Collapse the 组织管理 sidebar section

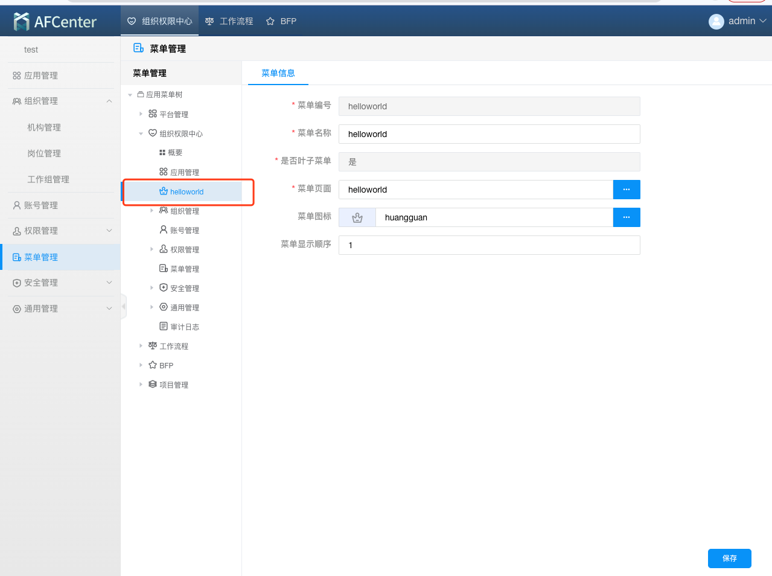click(x=109, y=101)
